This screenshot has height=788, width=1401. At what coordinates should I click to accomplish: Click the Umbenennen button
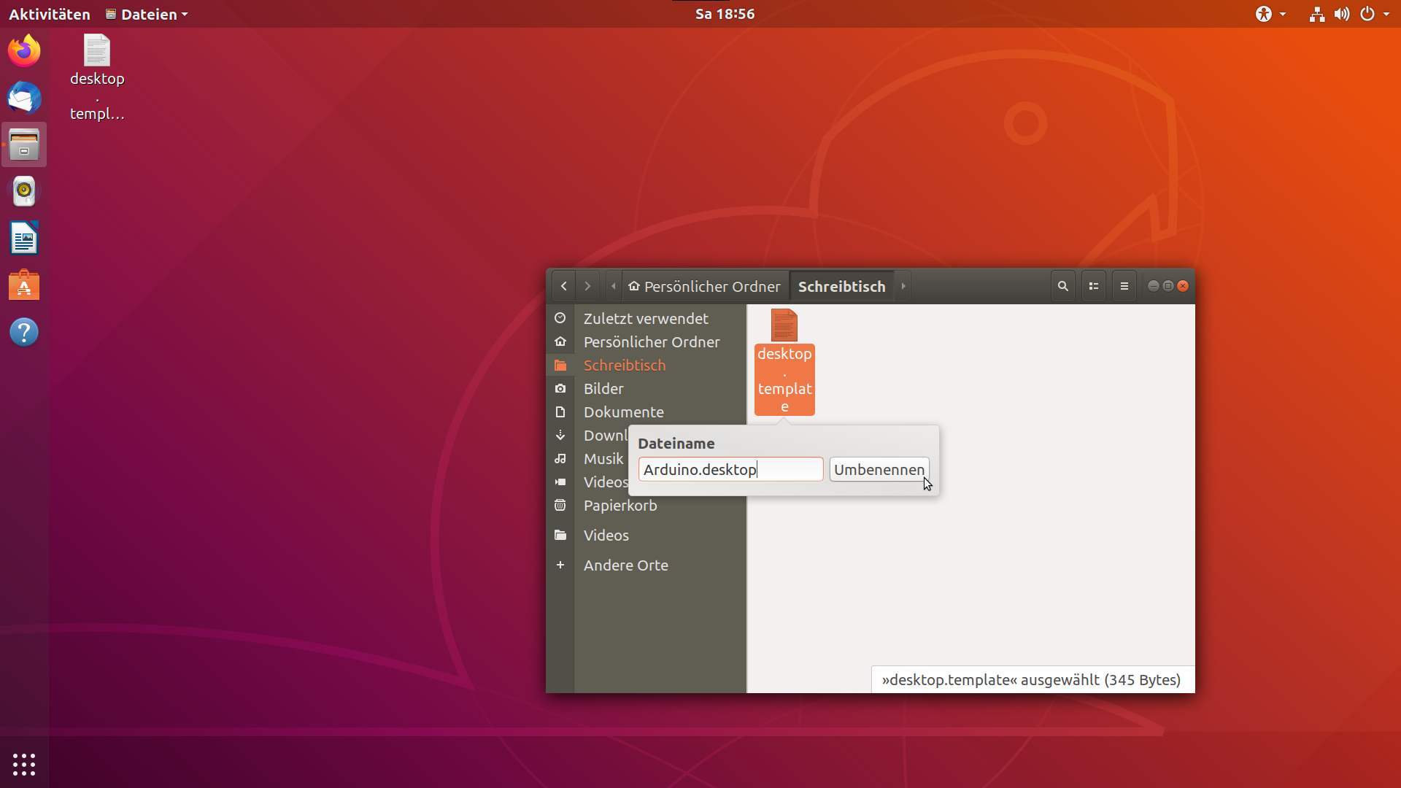[879, 469]
